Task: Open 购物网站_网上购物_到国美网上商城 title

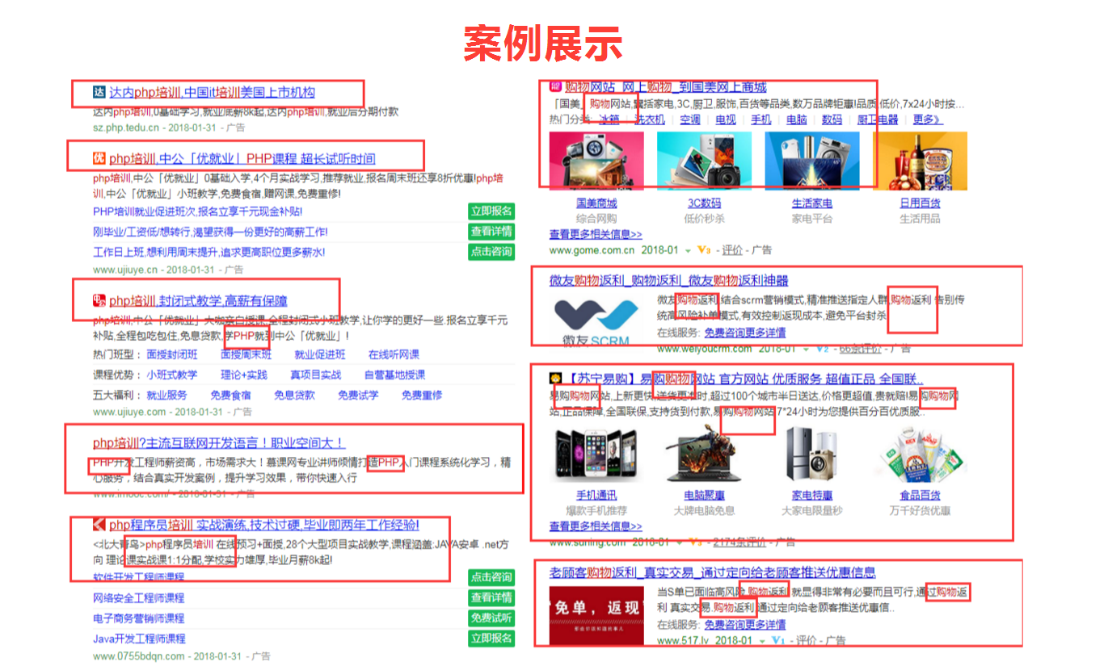Action: click(666, 86)
